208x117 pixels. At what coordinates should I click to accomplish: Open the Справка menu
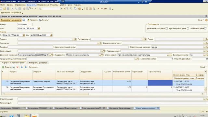pos(78,5)
